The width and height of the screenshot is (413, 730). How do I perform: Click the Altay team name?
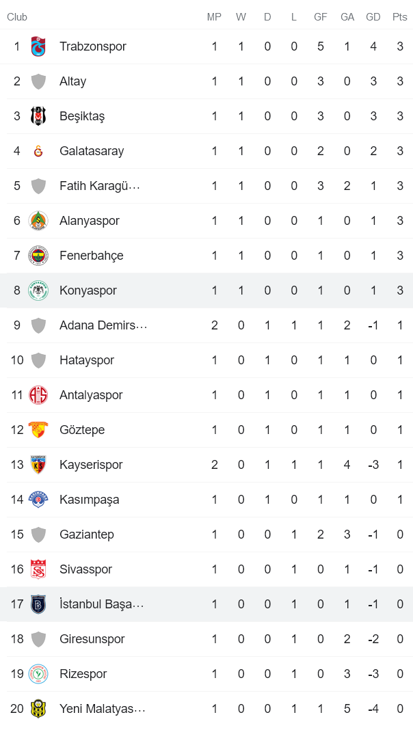coord(73,81)
